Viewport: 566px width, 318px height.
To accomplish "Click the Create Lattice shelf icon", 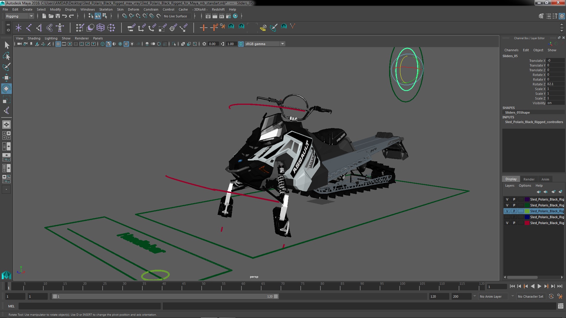I will [x=101, y=28].
